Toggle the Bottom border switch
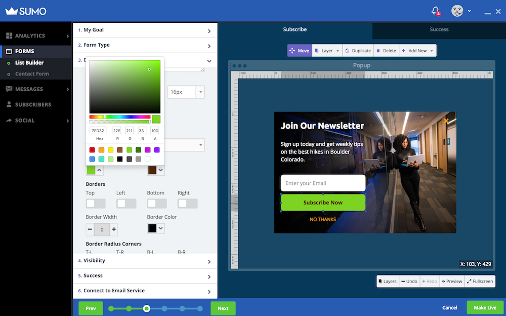 (157, 203)
